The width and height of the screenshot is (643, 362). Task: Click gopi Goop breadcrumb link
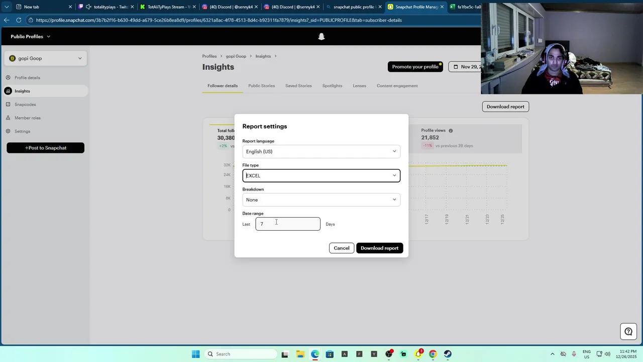click(x=236, y=56)
